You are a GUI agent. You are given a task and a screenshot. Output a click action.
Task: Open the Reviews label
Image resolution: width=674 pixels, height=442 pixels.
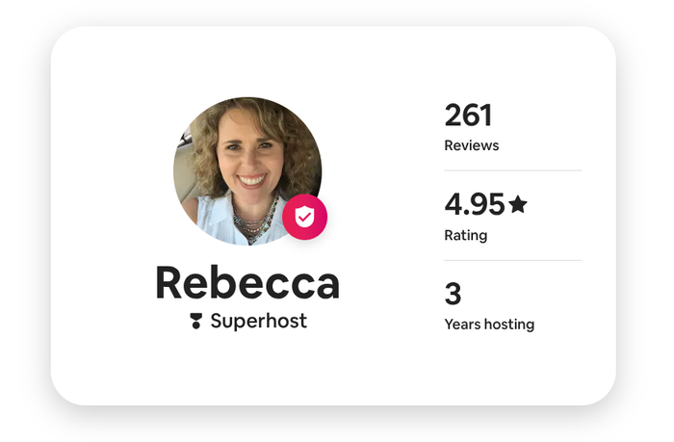coord(472,146)
